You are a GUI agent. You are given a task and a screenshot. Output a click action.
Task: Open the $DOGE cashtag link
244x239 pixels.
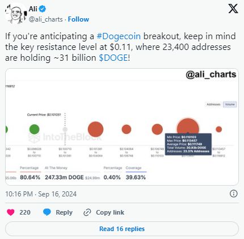pos(113,58)
